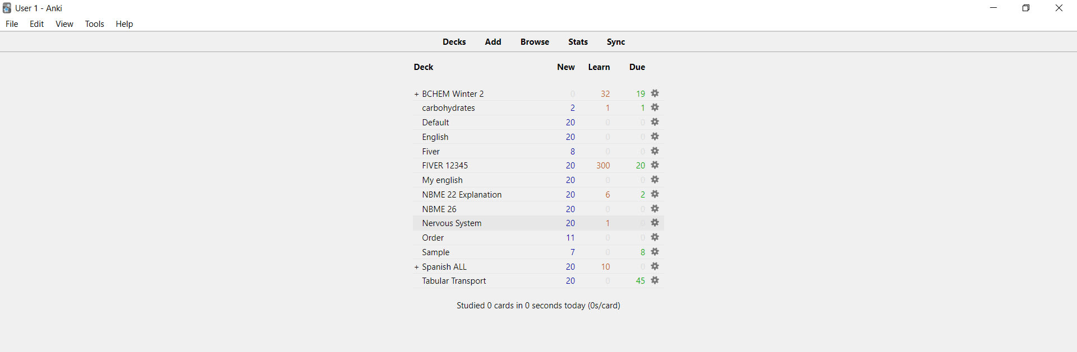Open the Tools menu
Image resolution: width=1077 pixels, height=352 pixels.
tap(94, 24)
